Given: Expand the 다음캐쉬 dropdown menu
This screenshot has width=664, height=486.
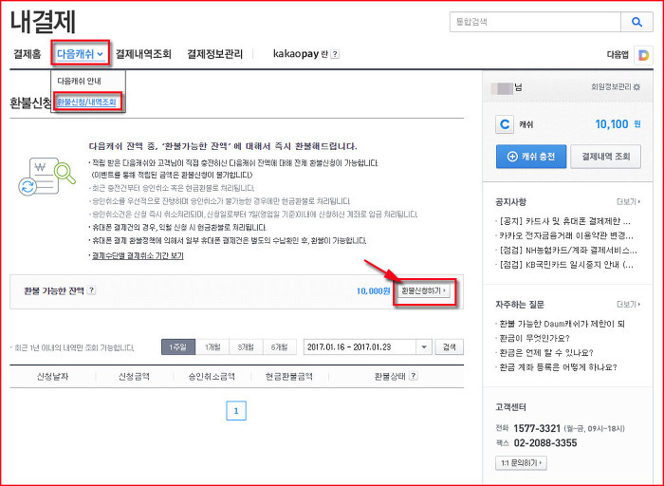Looking at the screenshot, I should (x=80, y=54).
